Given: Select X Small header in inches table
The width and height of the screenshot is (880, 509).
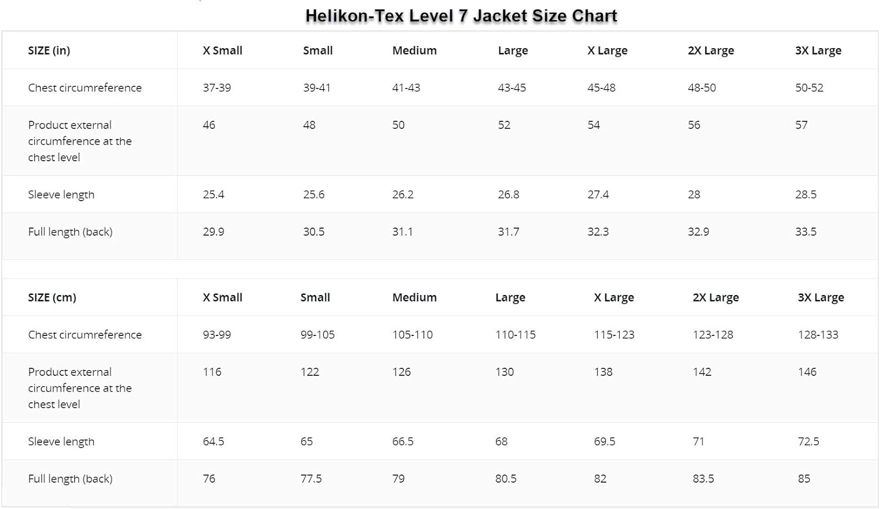Looking at the screenshot, I should 222,50.
